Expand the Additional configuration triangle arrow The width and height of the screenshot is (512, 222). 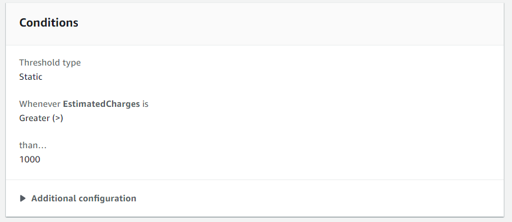point(23,198)
